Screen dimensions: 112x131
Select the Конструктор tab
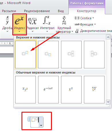[87, 11]
